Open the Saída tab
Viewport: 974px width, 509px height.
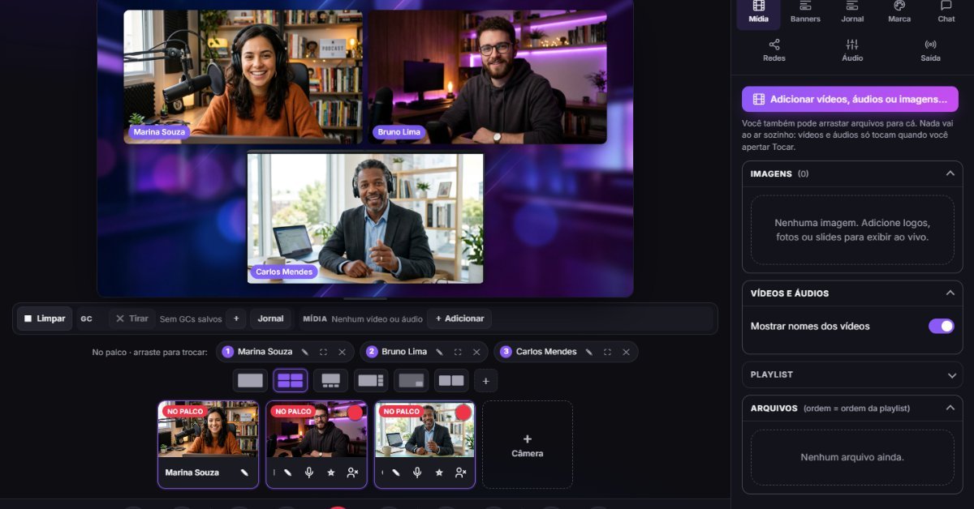point(930,50)
